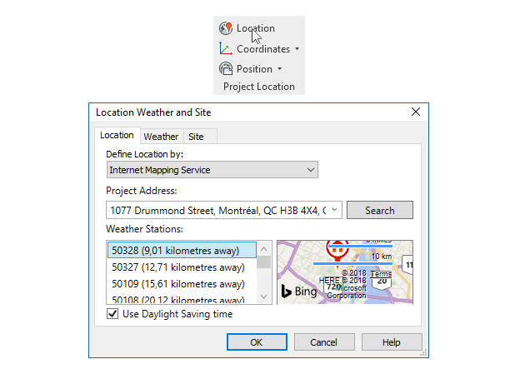515x374 pixels.
Task: Select weather station 50109 (15,61 kilometres away)
Action: [182, 284]
